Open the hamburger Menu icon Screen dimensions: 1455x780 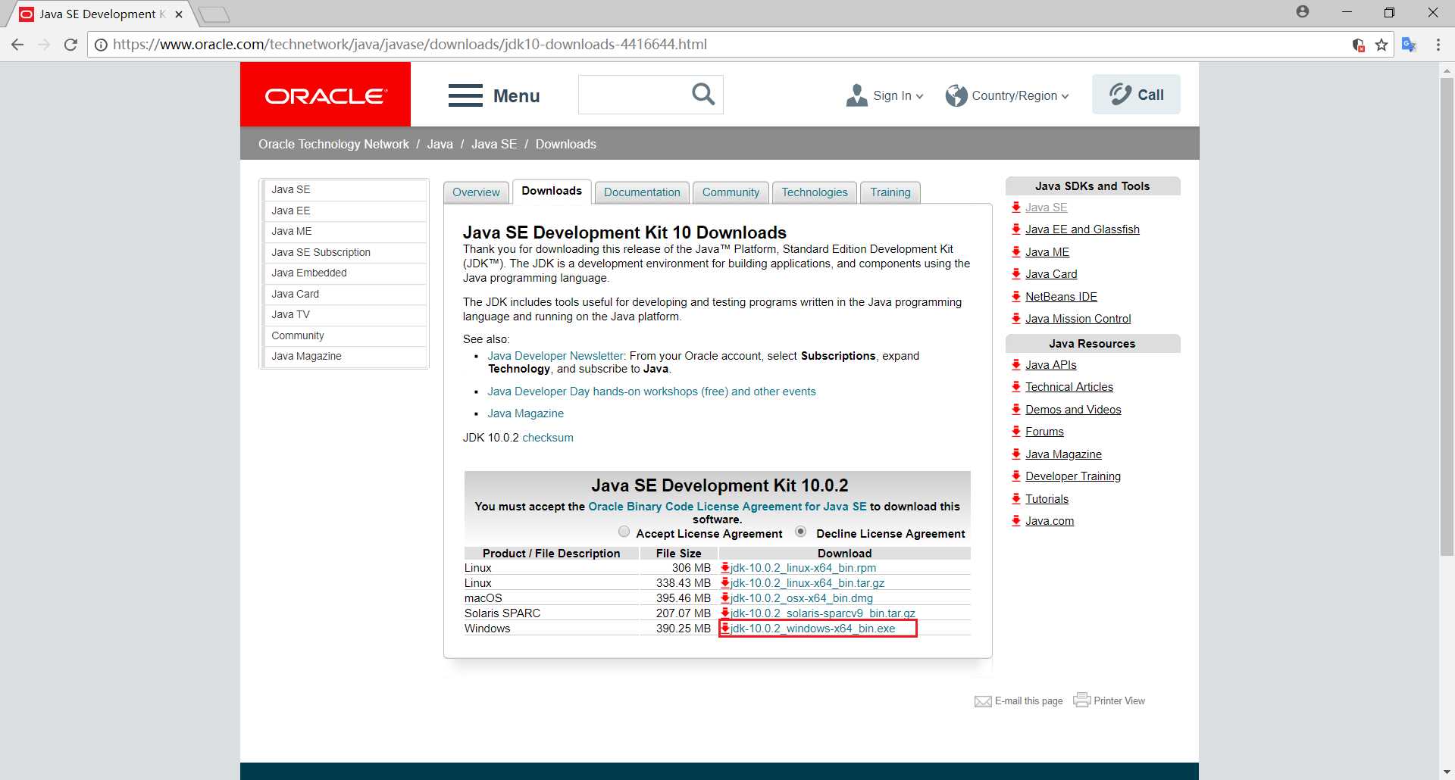(465, 95)
